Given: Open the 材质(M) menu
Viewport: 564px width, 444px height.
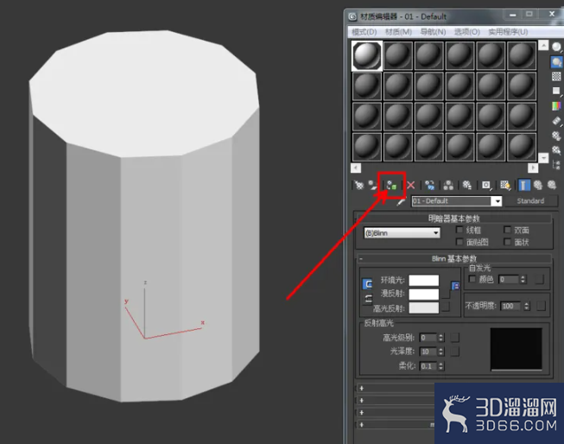Looking at the screenshot, I should 398,32.
